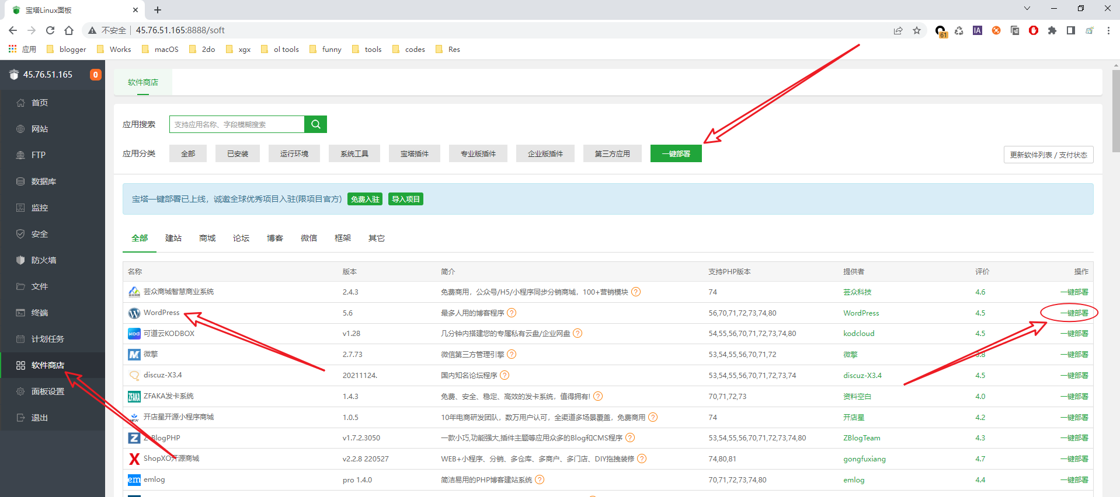
Task: Click help icon beside discuz description
Action: coord(505,375)
